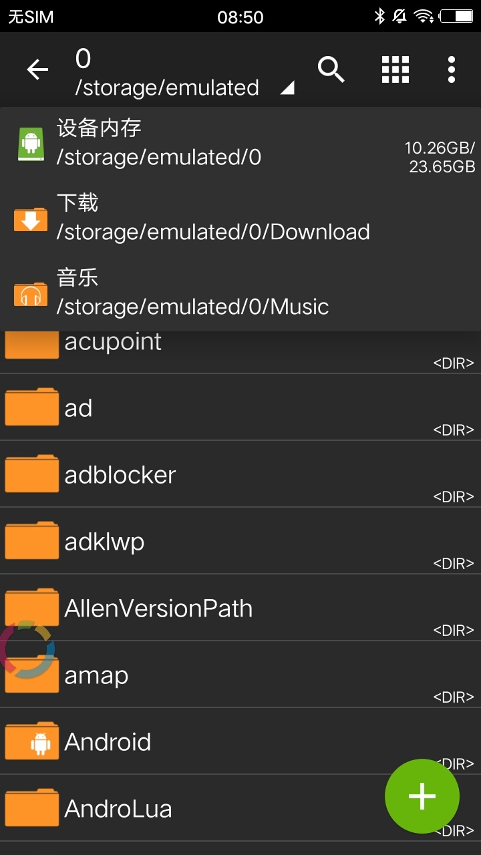Tap the Android folder icon
The image size is (481, 855).
[32, 741]
